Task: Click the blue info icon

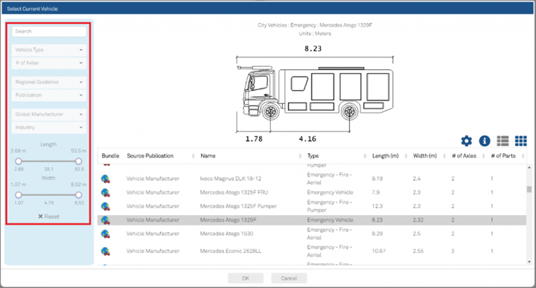Action: coord(485,141)
